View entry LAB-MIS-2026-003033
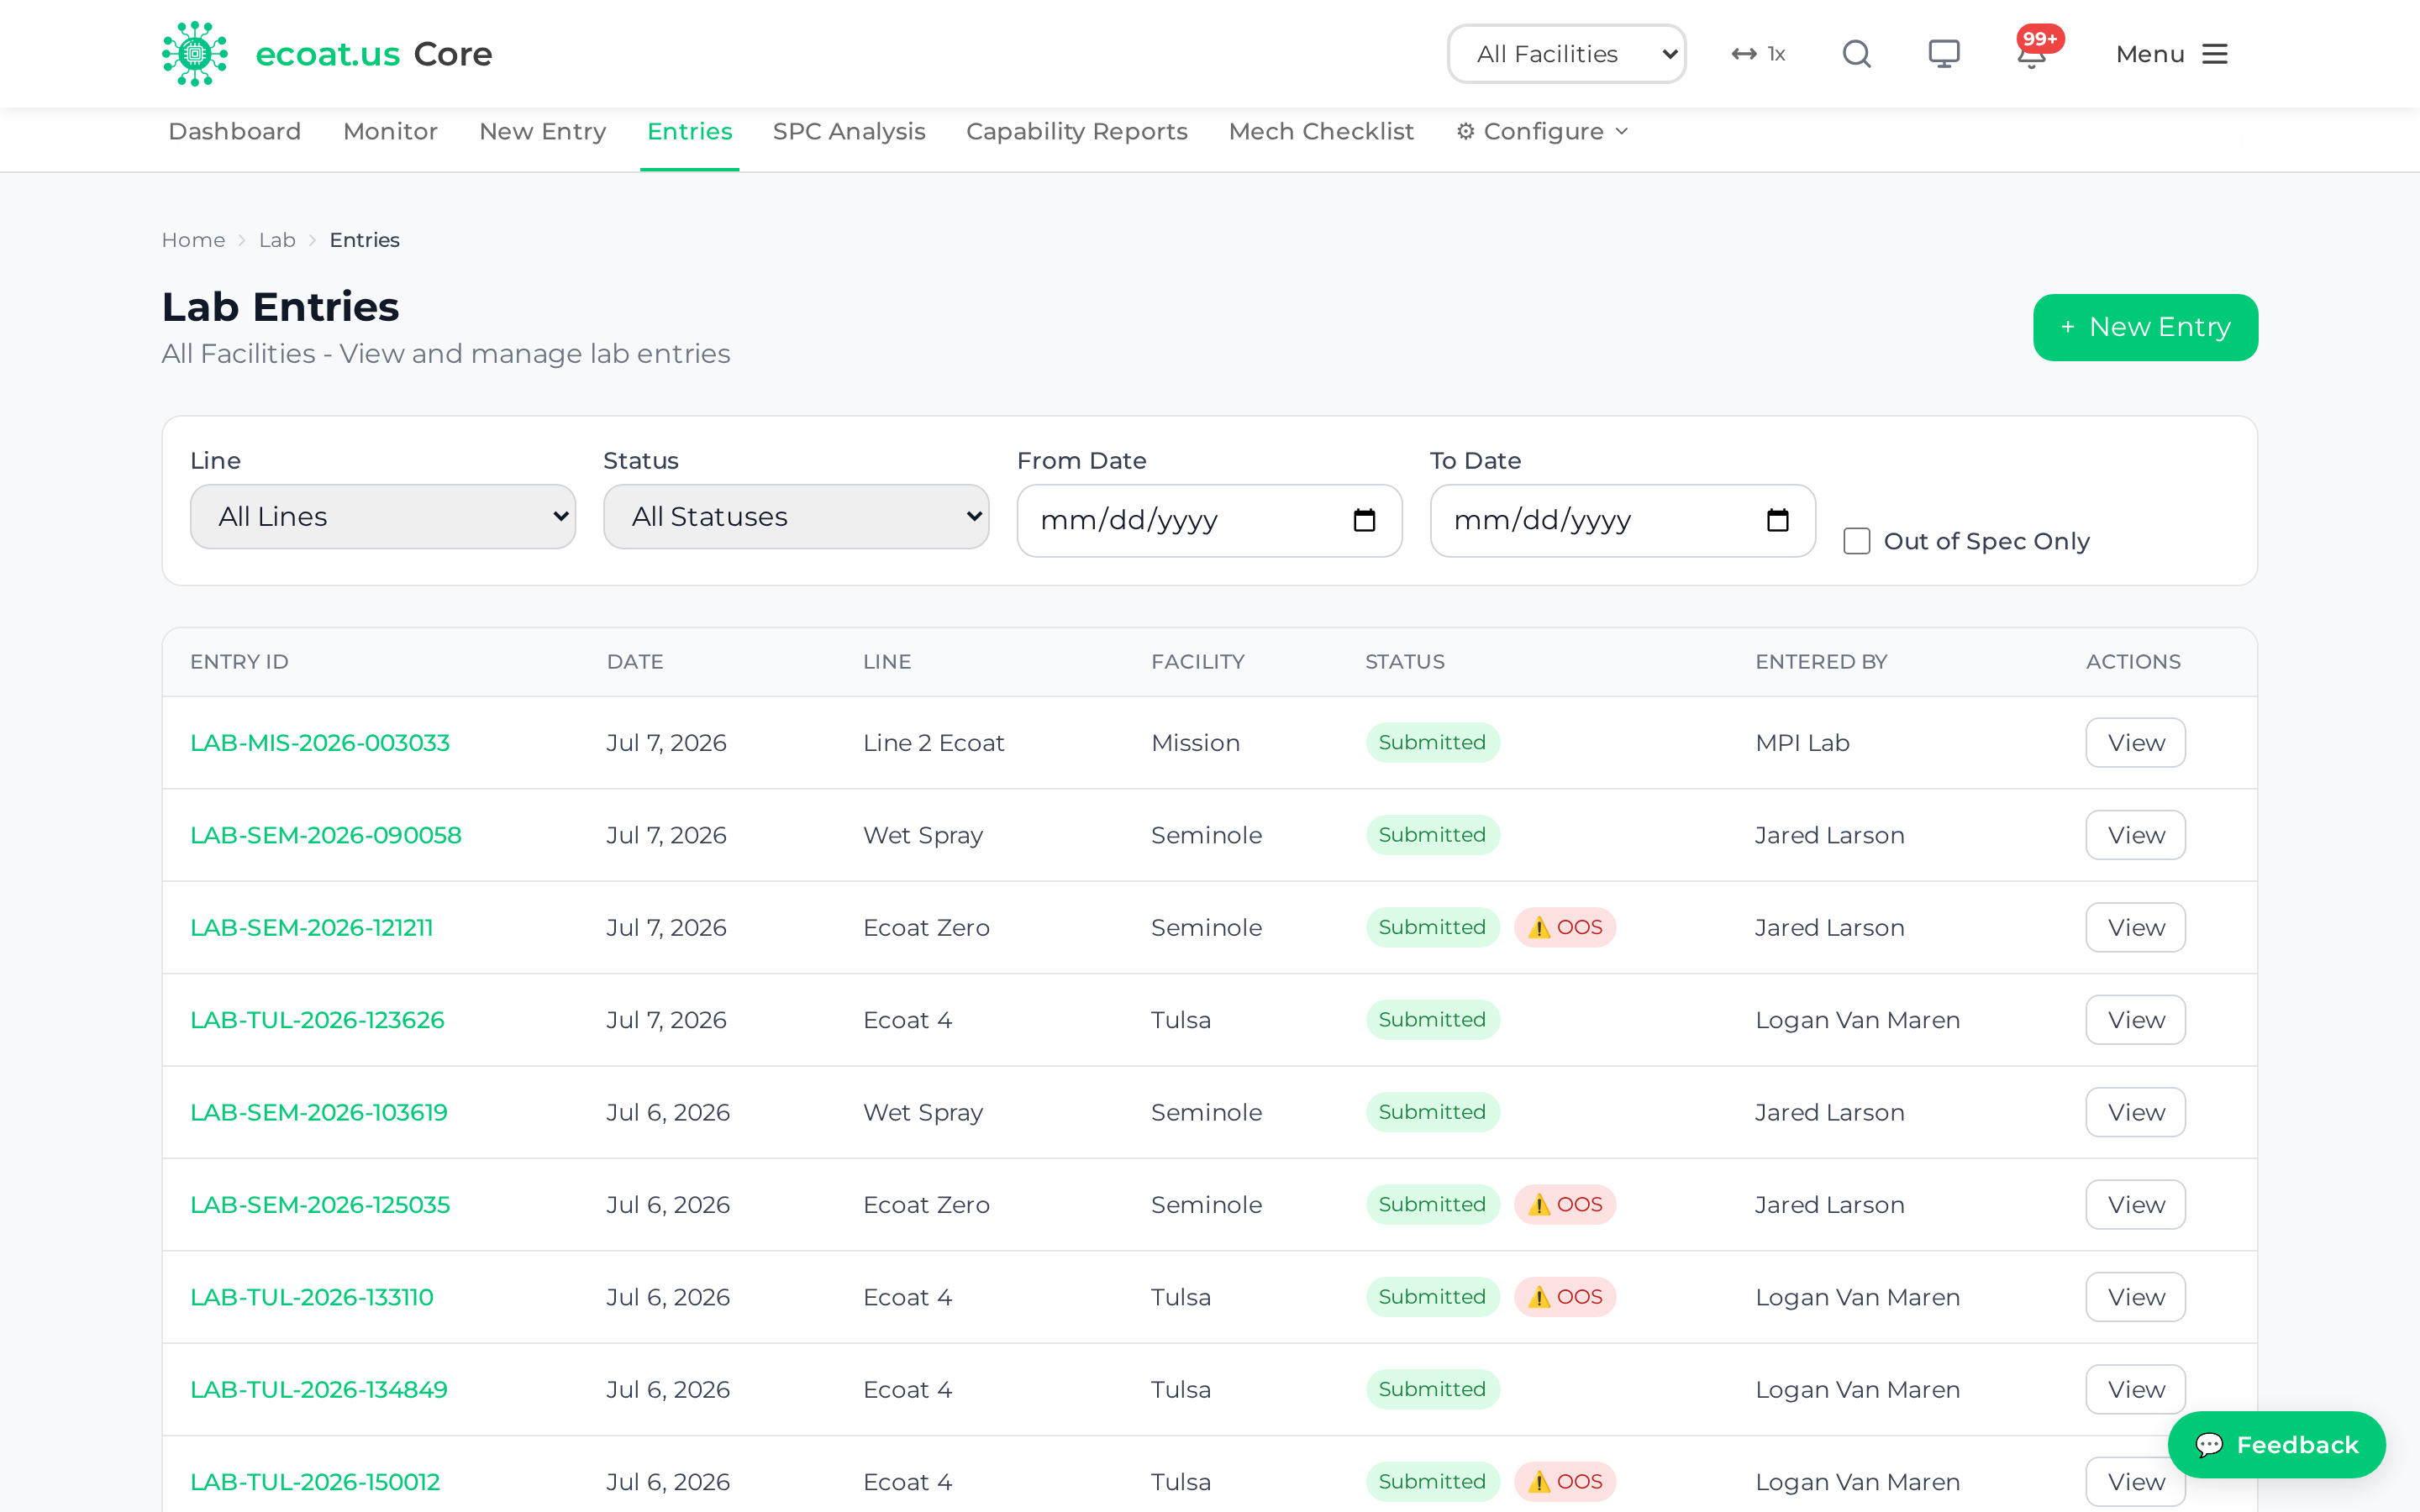Image resolution: width=2420 pixels, height=1512 pixels. tap(2135, 743)
